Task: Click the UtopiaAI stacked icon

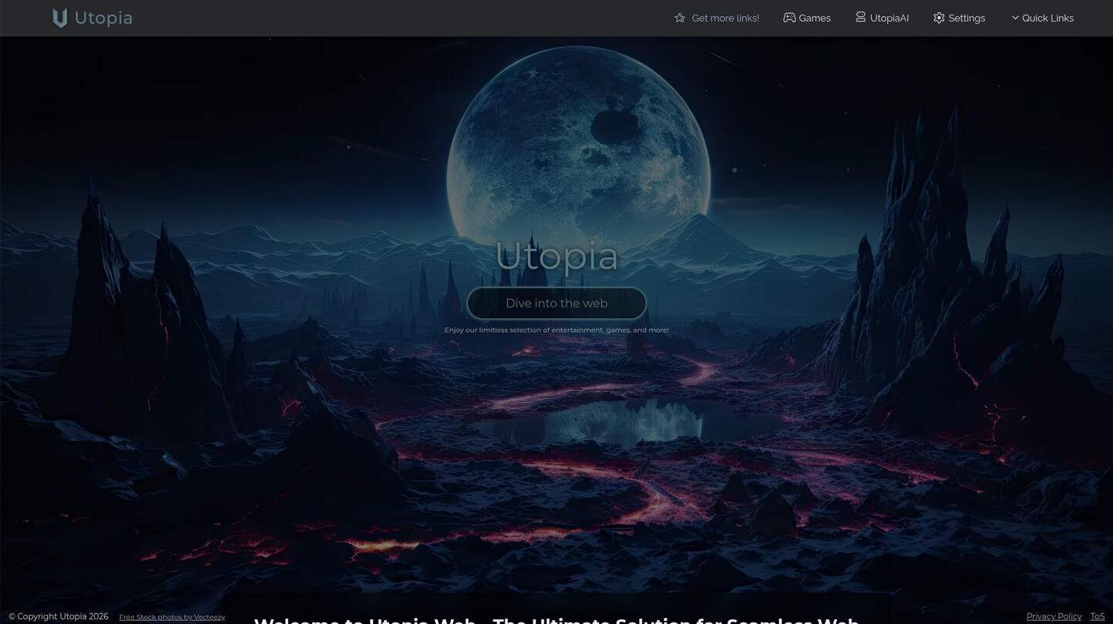Action: (860, 17)
